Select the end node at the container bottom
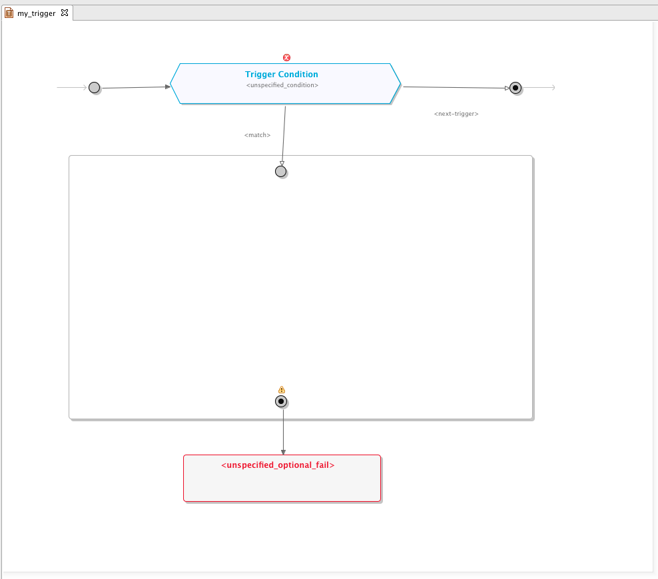This screenshot has width=658, height=579. click(282, 401)
